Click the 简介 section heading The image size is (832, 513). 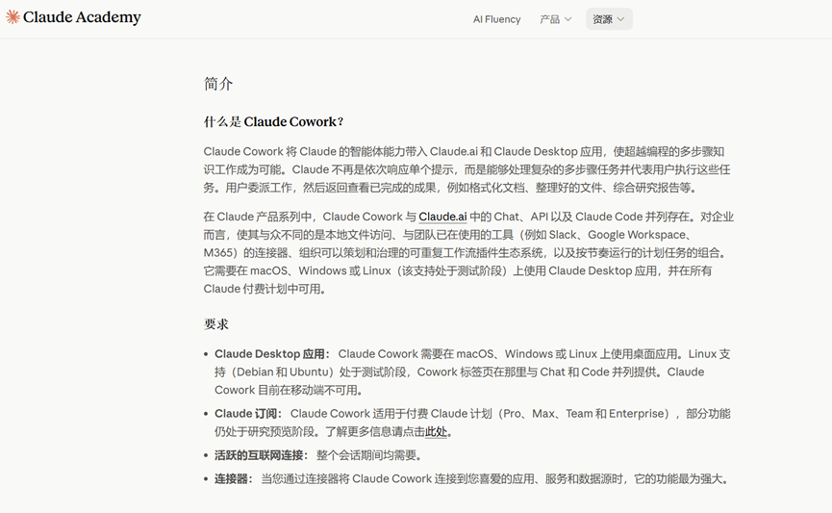point(218,84)
